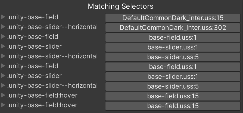243x113 pixels.
Task: Expand the second .unity-base-field selector
Action: pyautogui.click(x=3, y=37)
